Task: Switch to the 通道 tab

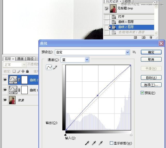Action: tap(20, 59)
